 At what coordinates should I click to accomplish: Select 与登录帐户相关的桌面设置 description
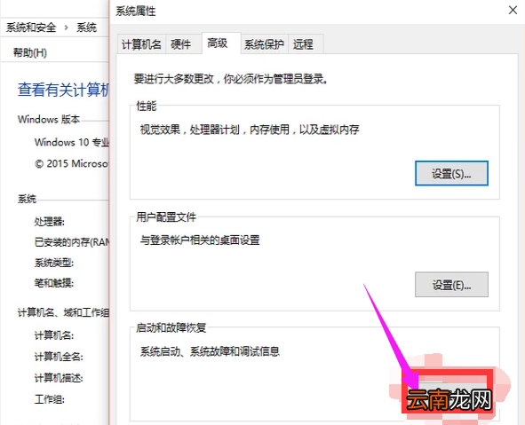coord(200,240)
